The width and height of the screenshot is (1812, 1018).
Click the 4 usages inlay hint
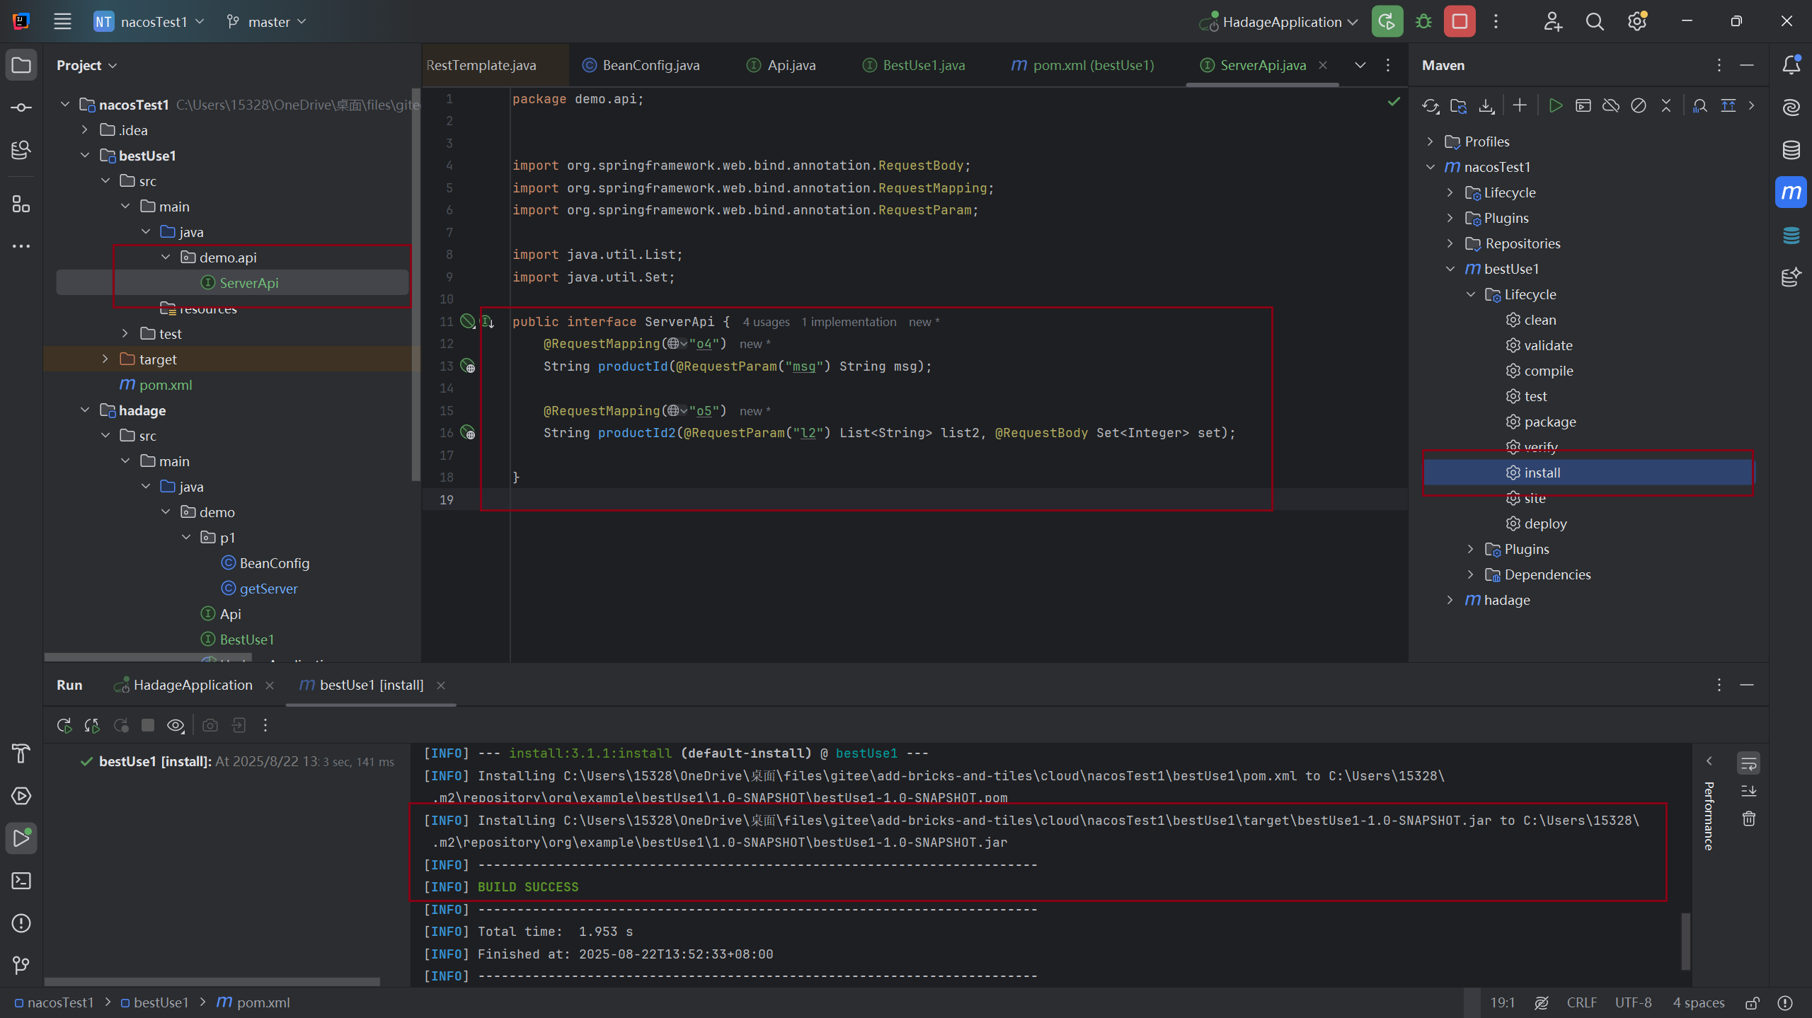pyautogui.click(x=766, y=322)
